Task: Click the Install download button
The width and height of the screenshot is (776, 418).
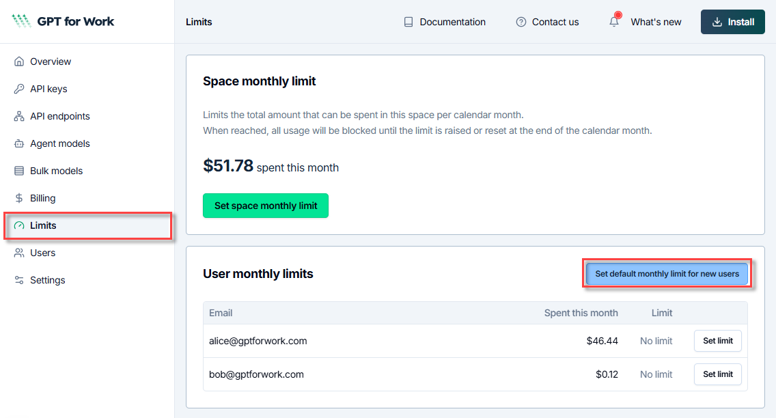Action: coord(732,21)
